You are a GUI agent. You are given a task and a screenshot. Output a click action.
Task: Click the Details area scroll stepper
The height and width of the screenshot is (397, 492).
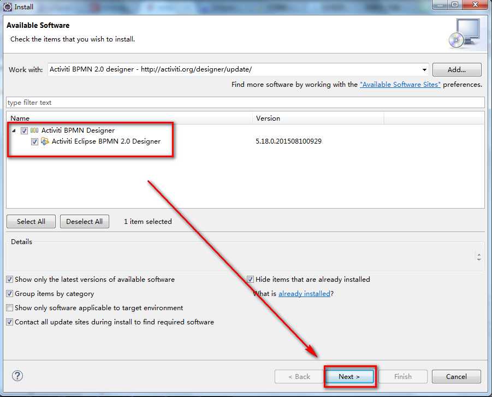(x=479, y=257)
